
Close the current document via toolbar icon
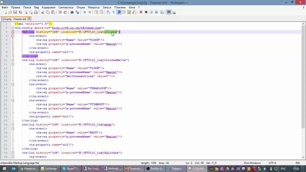(x=26, y=12)
